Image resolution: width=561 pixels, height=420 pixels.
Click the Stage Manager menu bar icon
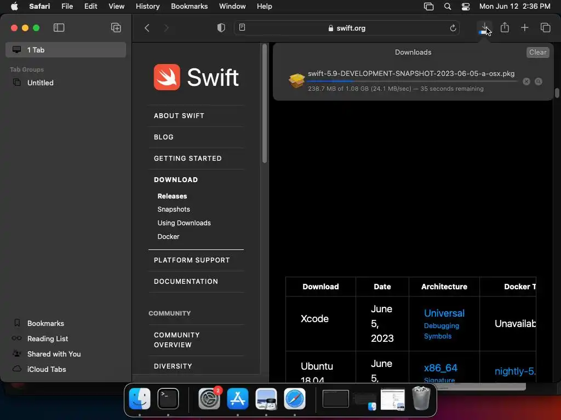(428, 7)
